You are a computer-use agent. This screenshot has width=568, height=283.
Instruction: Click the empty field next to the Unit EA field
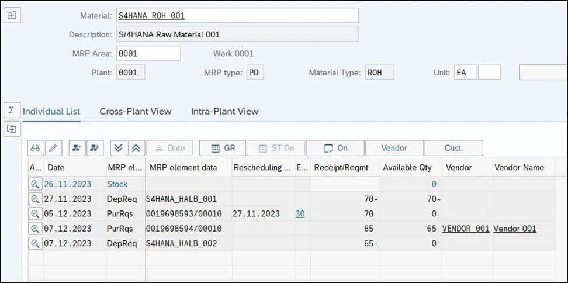tap(489, 72)
